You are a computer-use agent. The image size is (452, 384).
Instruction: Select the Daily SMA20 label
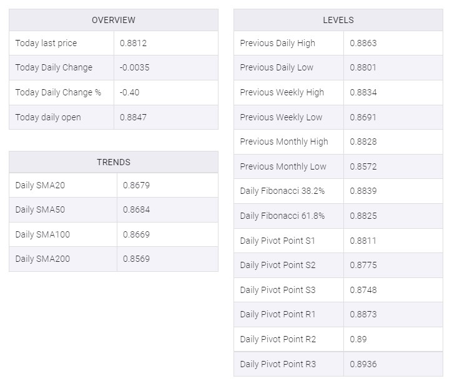(x=40, y=185)
